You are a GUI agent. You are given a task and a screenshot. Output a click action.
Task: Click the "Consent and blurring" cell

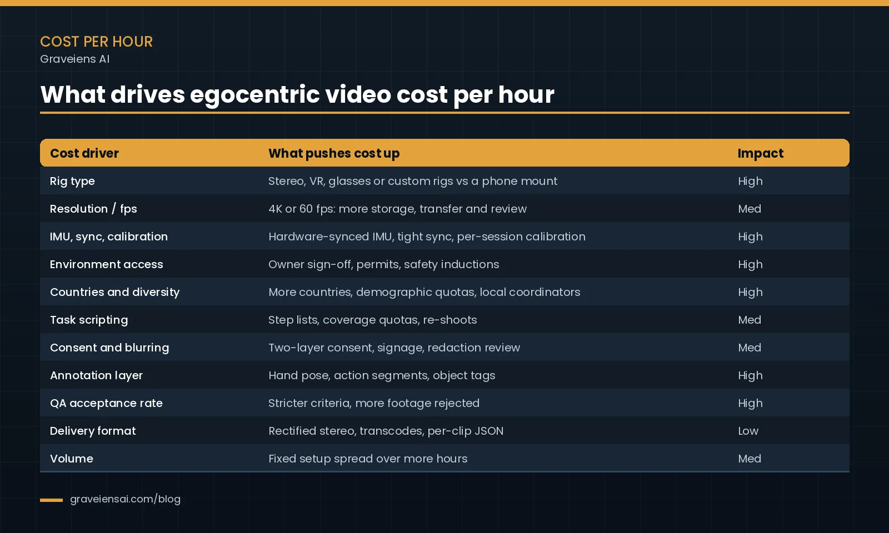109,348
